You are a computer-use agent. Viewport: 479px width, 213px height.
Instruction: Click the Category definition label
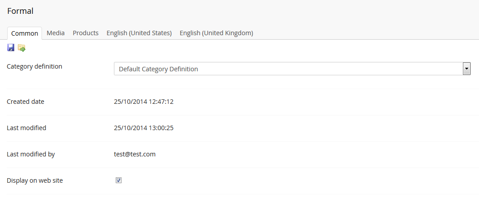tap(34, 66)
